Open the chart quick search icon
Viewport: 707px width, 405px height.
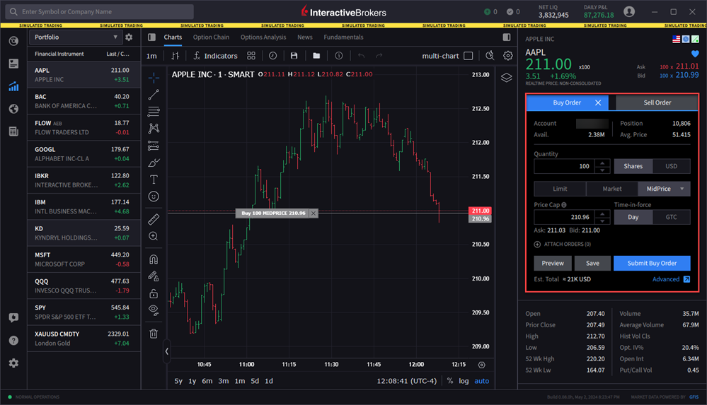pos(490,56)
